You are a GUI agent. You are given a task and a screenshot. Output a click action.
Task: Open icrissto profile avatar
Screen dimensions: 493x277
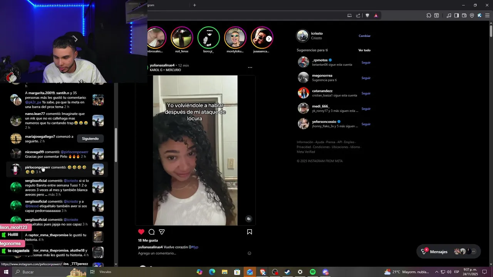pyautogui.click(x=302, y=36)
